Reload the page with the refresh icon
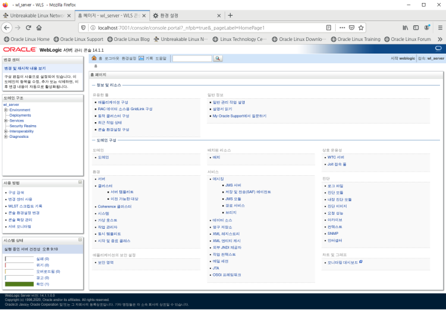Screen dimensions: 446x310 click(x=28, y=28)
